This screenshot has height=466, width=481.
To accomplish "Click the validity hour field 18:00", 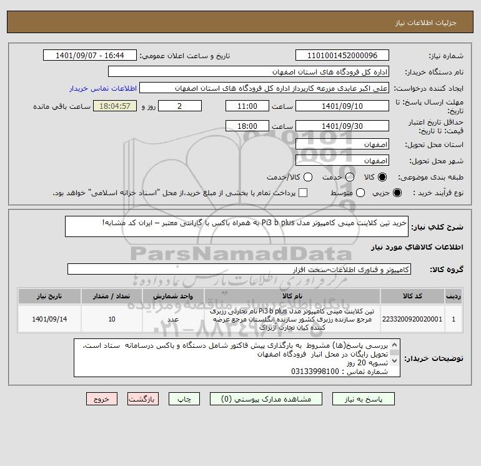I will (x=247, y=126).
